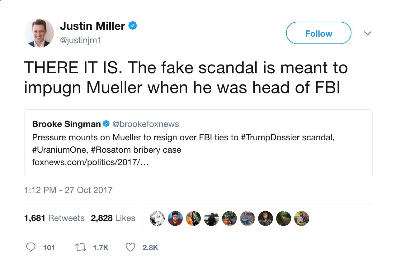The width and height of the screenshot is (396, 270).
Task: Click Justin Miller's blue verified badge
Action: coord(133,26)
